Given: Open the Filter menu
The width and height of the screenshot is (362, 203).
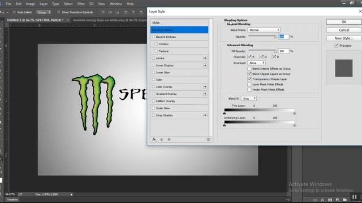Looking at the screenshot, I should coord(81,4).
